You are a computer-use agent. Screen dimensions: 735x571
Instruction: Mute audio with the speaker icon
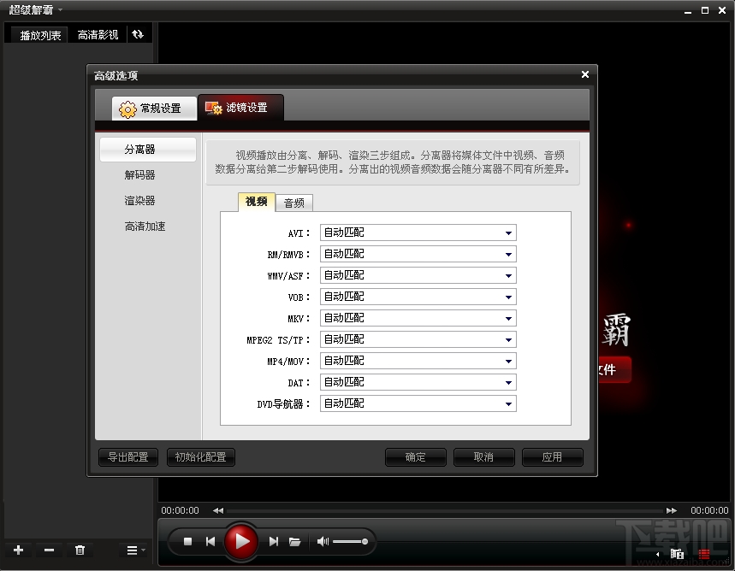[320, 540]
